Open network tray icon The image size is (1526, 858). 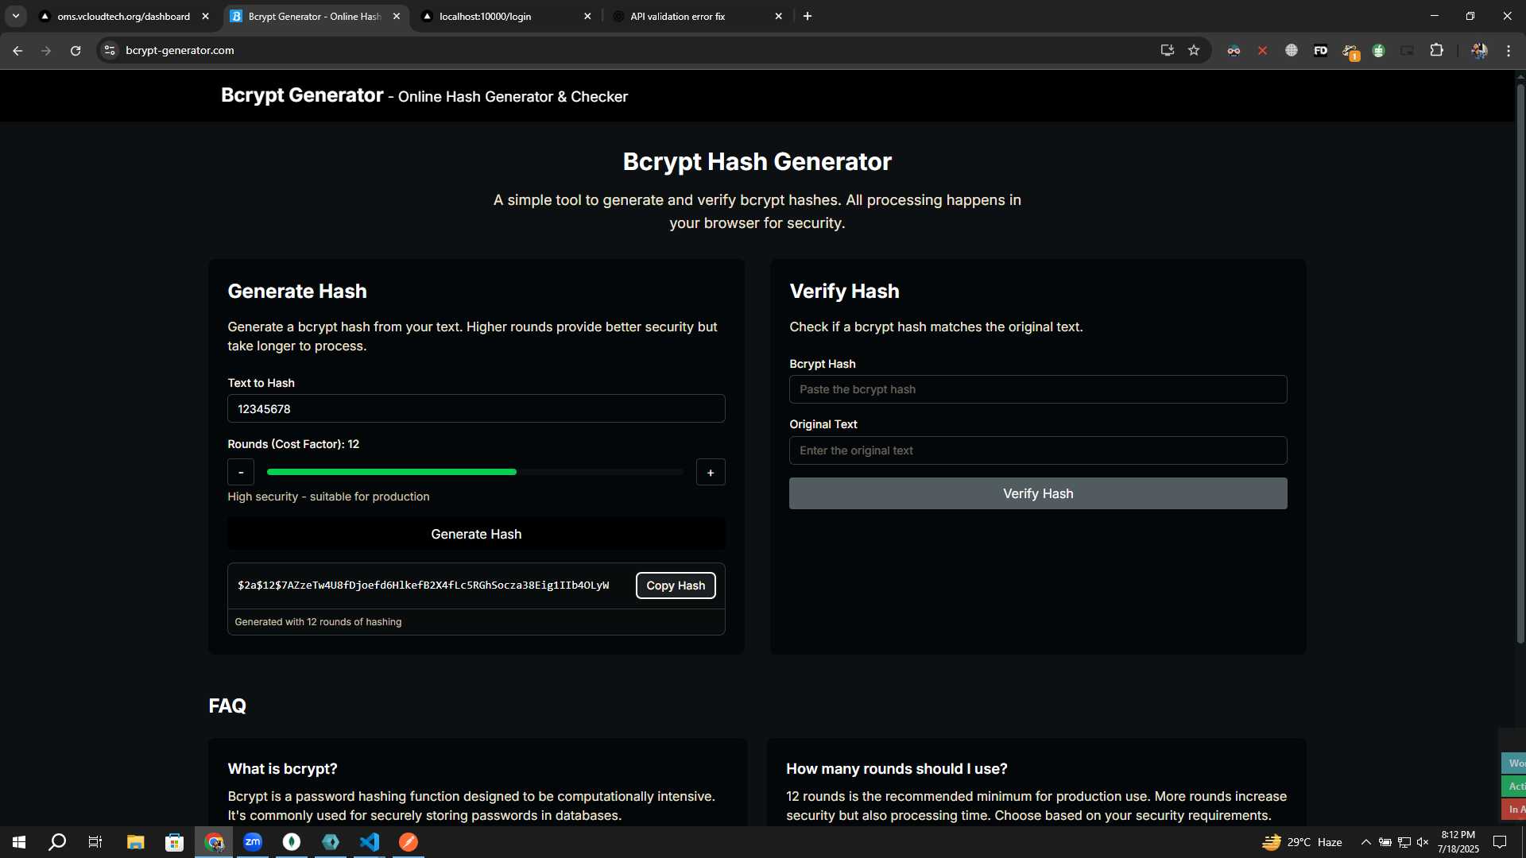tap(1404, 842)
